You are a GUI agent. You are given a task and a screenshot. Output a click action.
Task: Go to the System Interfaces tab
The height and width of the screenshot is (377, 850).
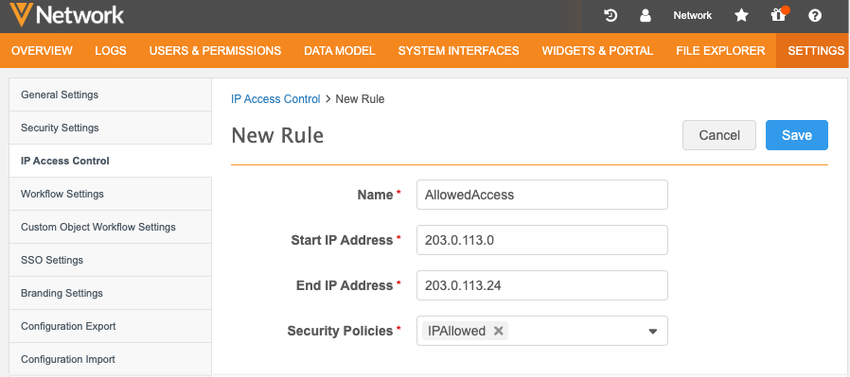[x=459, y=51]
